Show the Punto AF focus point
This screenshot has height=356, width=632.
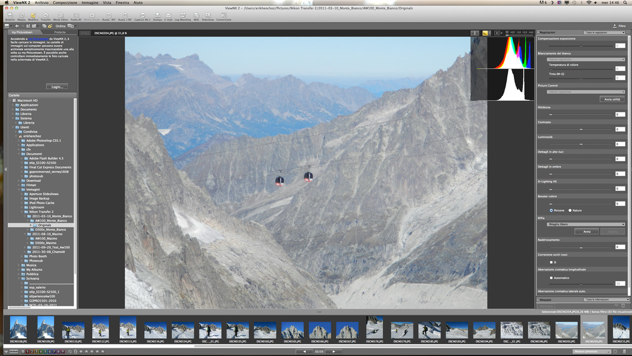point(76,17)
